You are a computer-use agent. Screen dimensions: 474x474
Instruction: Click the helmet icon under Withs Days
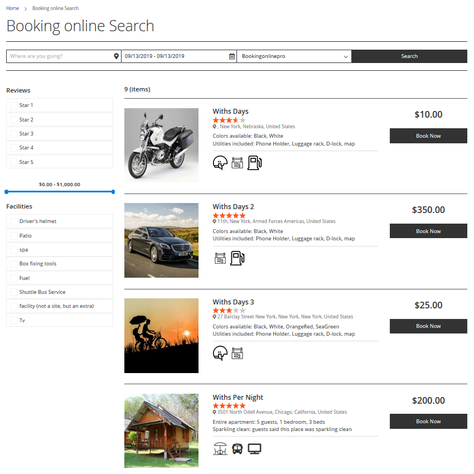(x=220, y=163)
